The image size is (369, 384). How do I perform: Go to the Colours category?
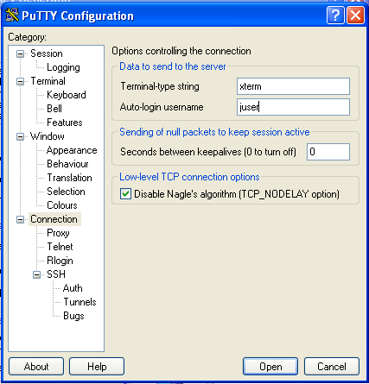62,205
